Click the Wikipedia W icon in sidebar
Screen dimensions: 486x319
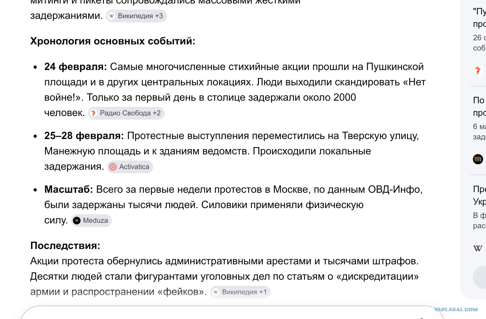(478, 248)
